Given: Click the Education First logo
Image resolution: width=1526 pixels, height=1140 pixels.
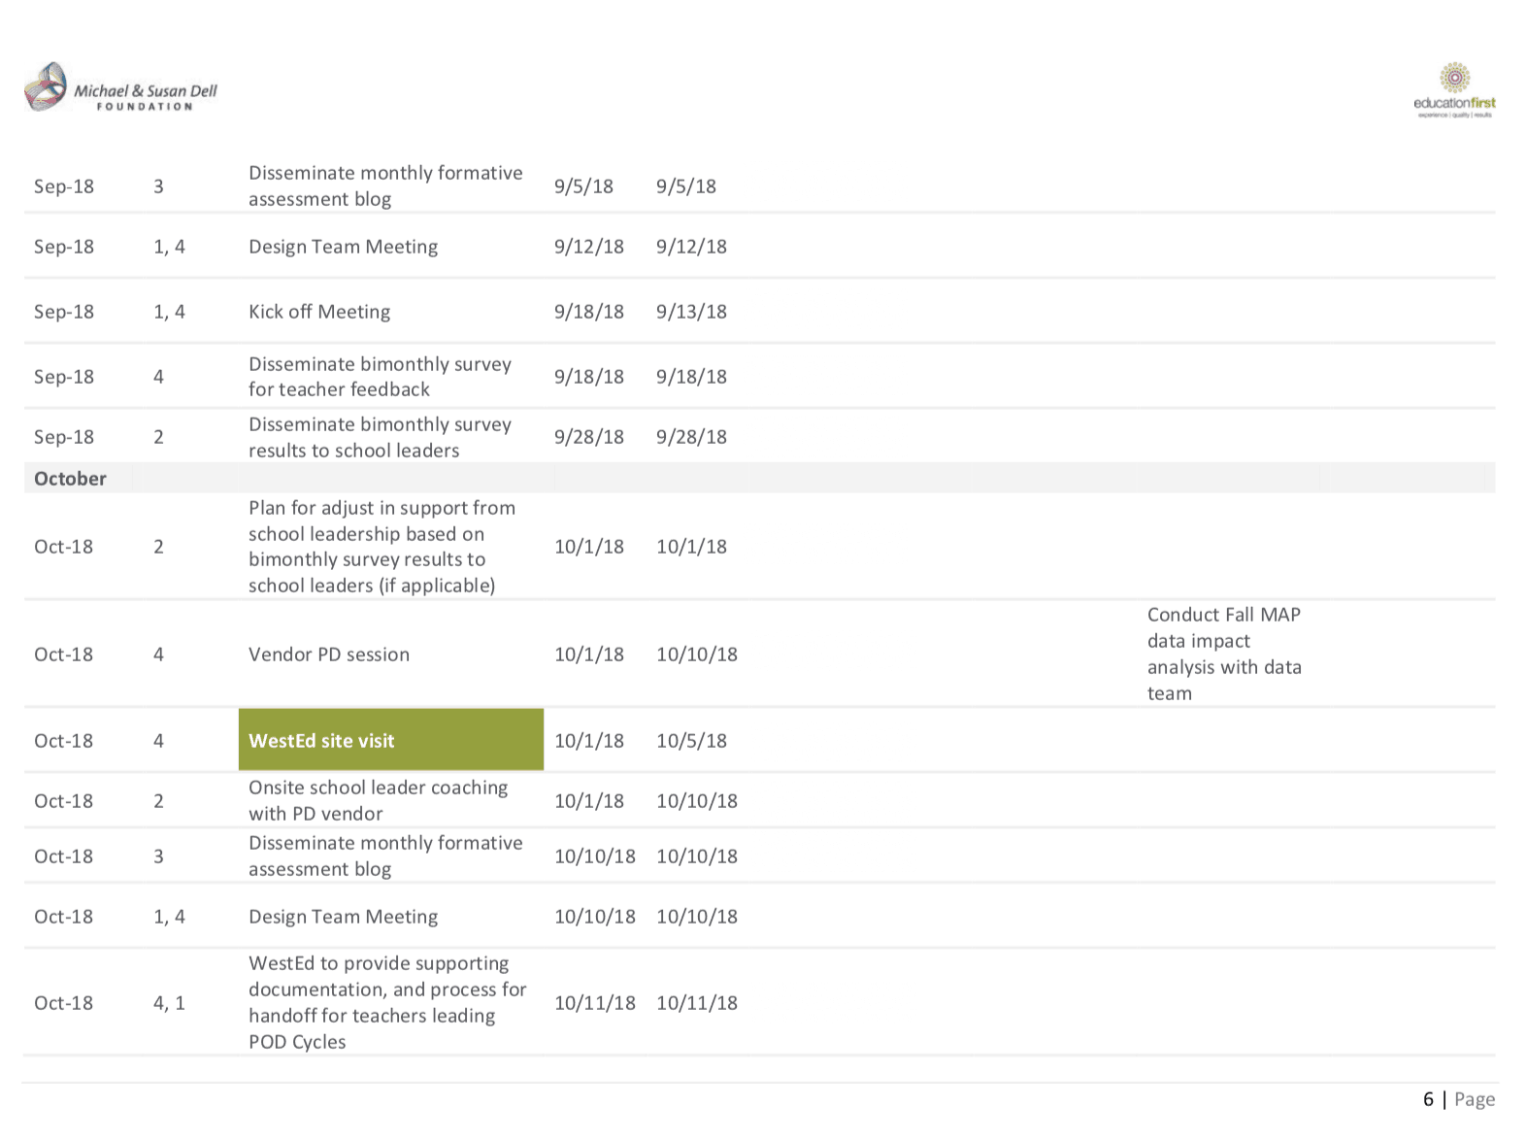Looking at the screenshot, I should [x=1454, y=91].
